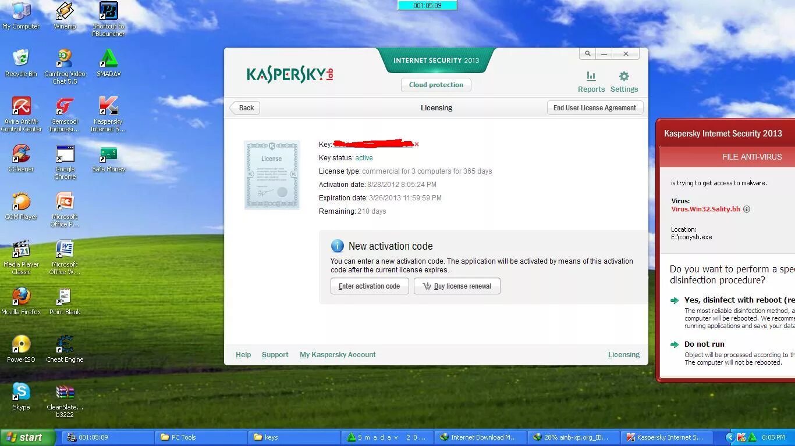The width and height of the screenshot is (795, 446).
Task: Switch to Internet Download Manager taskbar button
Action: (480, 437)
